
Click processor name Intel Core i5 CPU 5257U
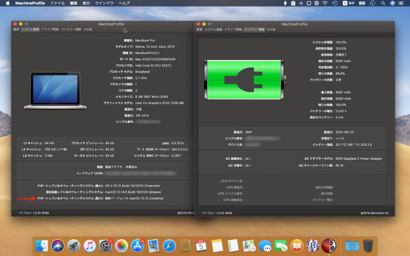[153, 65]
